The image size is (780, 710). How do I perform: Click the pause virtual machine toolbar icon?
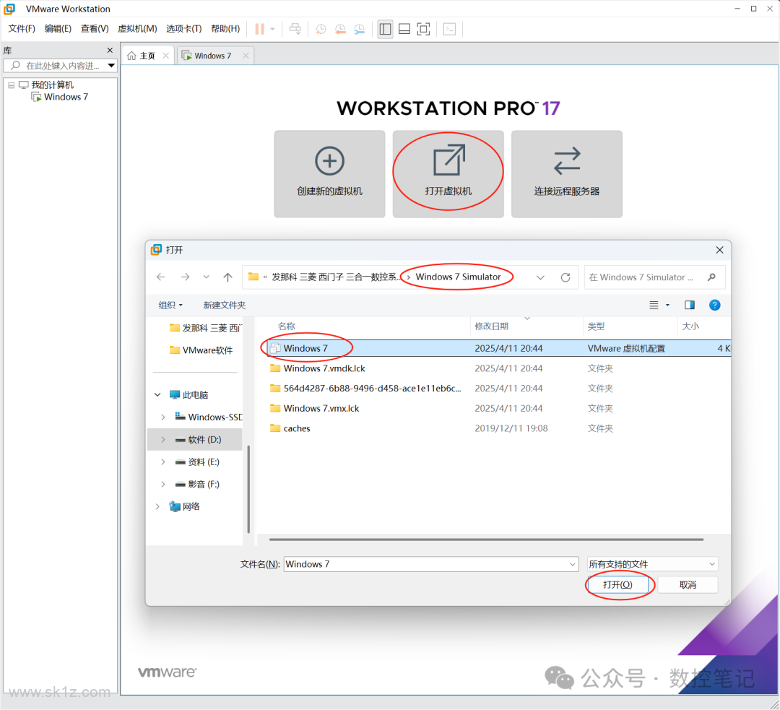(259, 29)
